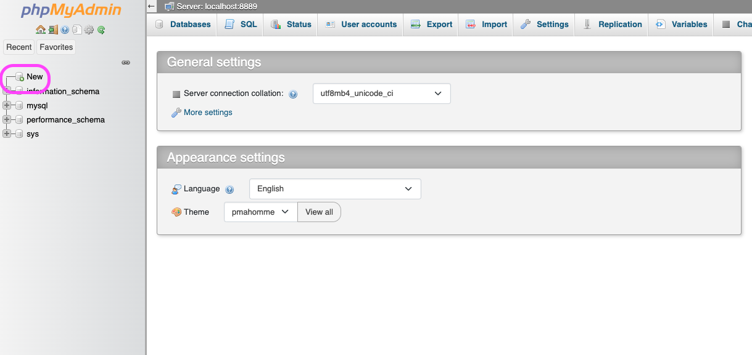Open navigation panel settings gear icon
Image resolution: width=752 pixels, height=355 pixels.
89,30
